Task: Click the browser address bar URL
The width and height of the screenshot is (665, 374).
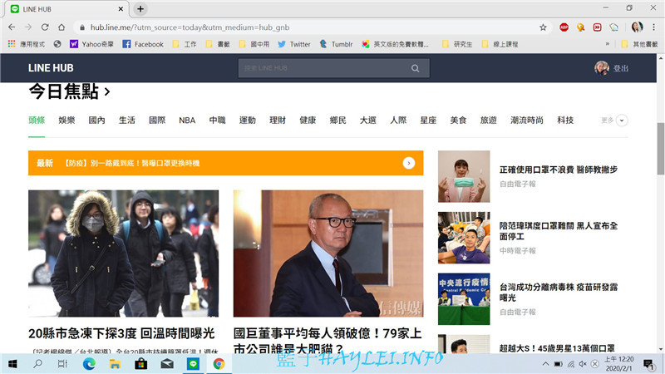Action: click(x=190, y=27)
